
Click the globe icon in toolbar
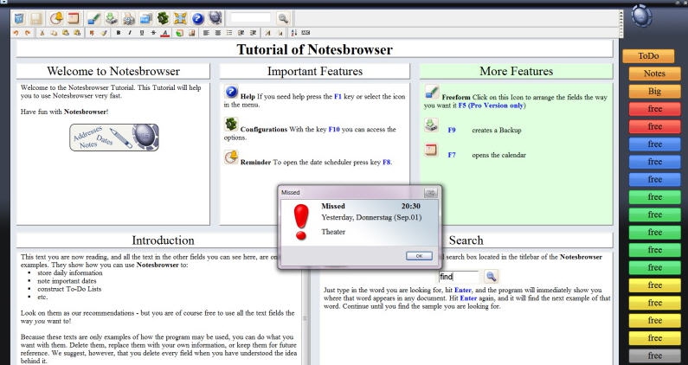pyautogui.click(x=215, y=18)
